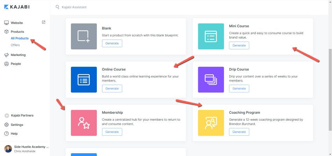The width and height of the screenshot is (332, 156).
Task: Click "Create a quick and easy" description
Action: click(266, 35)
